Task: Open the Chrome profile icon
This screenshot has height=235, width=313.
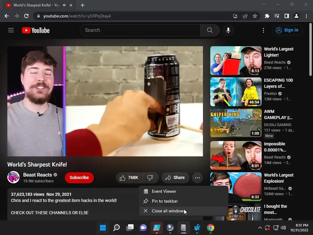Action: [296, 16]
